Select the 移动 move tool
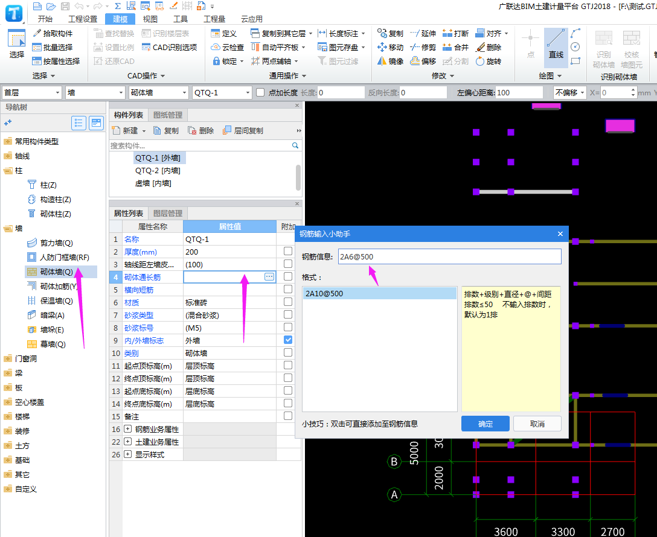Screen dimensions: 657x537 click(x=390, y=47)
